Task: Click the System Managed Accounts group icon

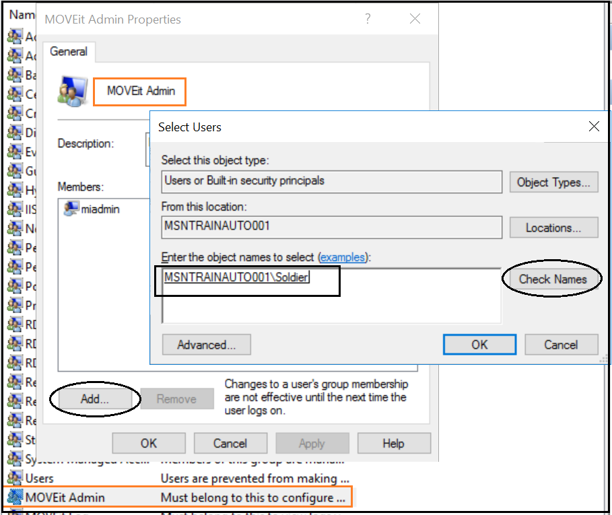Action: 15,459
